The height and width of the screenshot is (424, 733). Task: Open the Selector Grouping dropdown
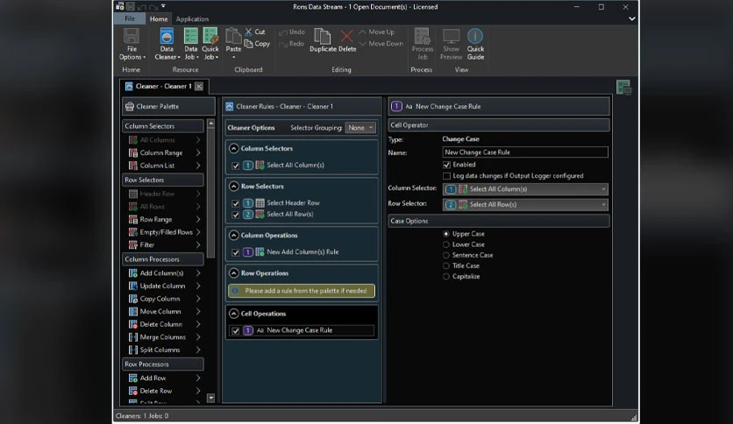point(360,128)
